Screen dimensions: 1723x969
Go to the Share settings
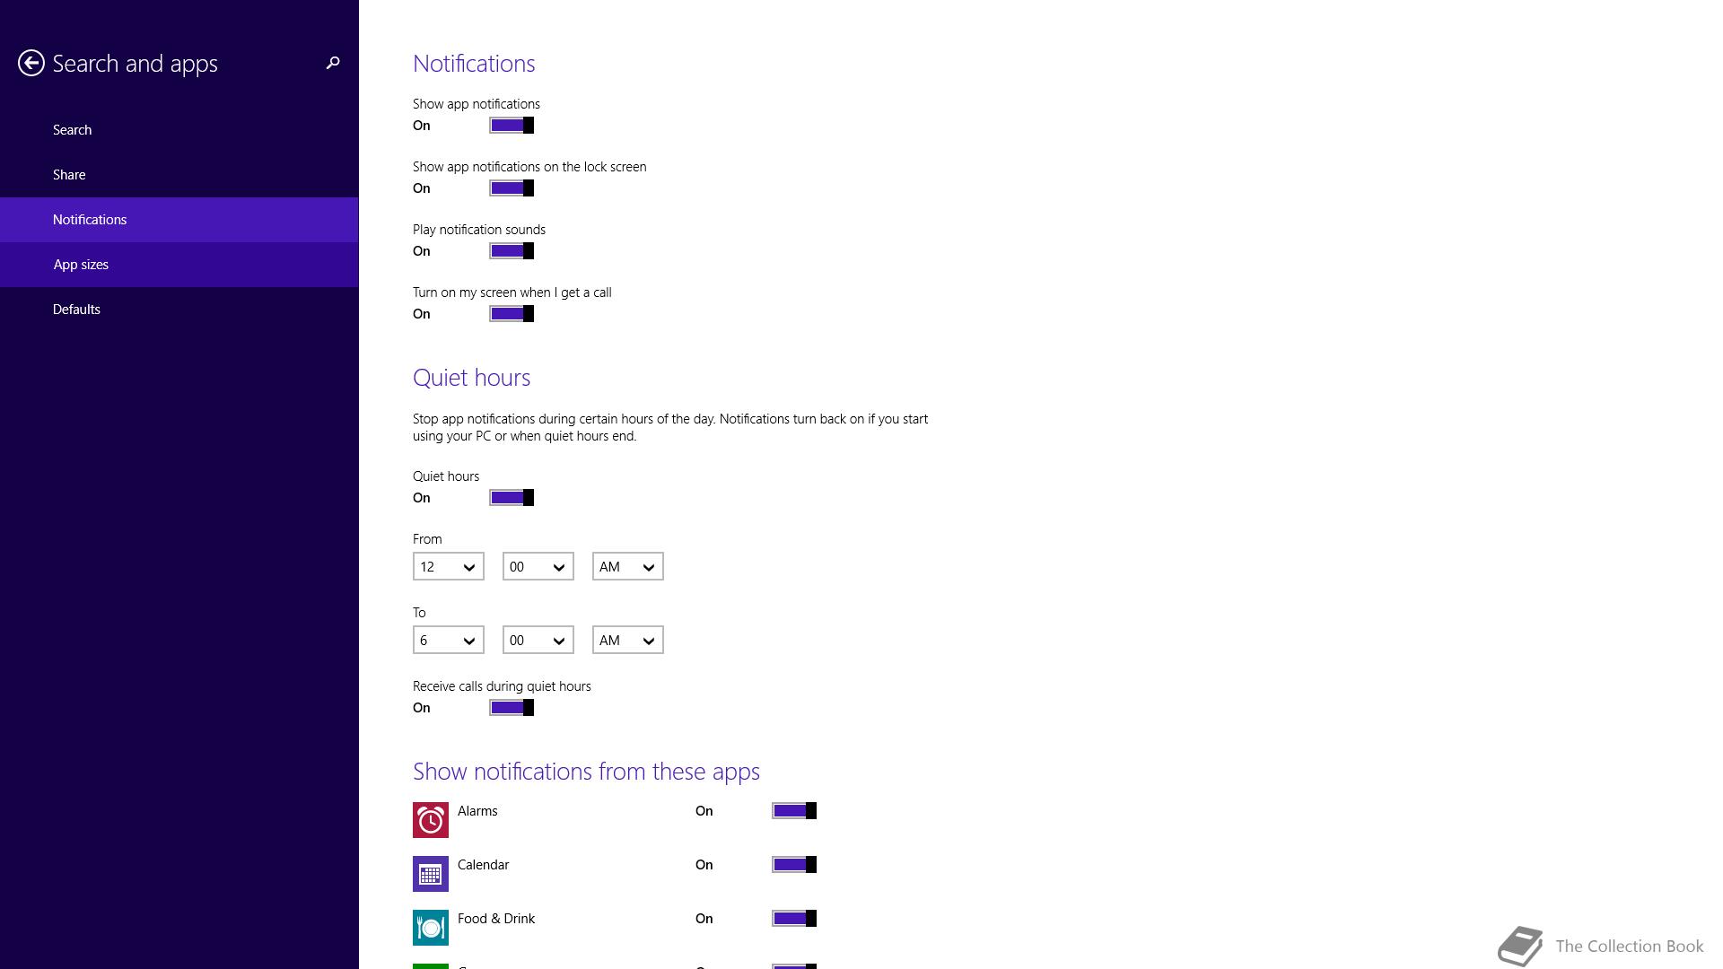(179, 175)
